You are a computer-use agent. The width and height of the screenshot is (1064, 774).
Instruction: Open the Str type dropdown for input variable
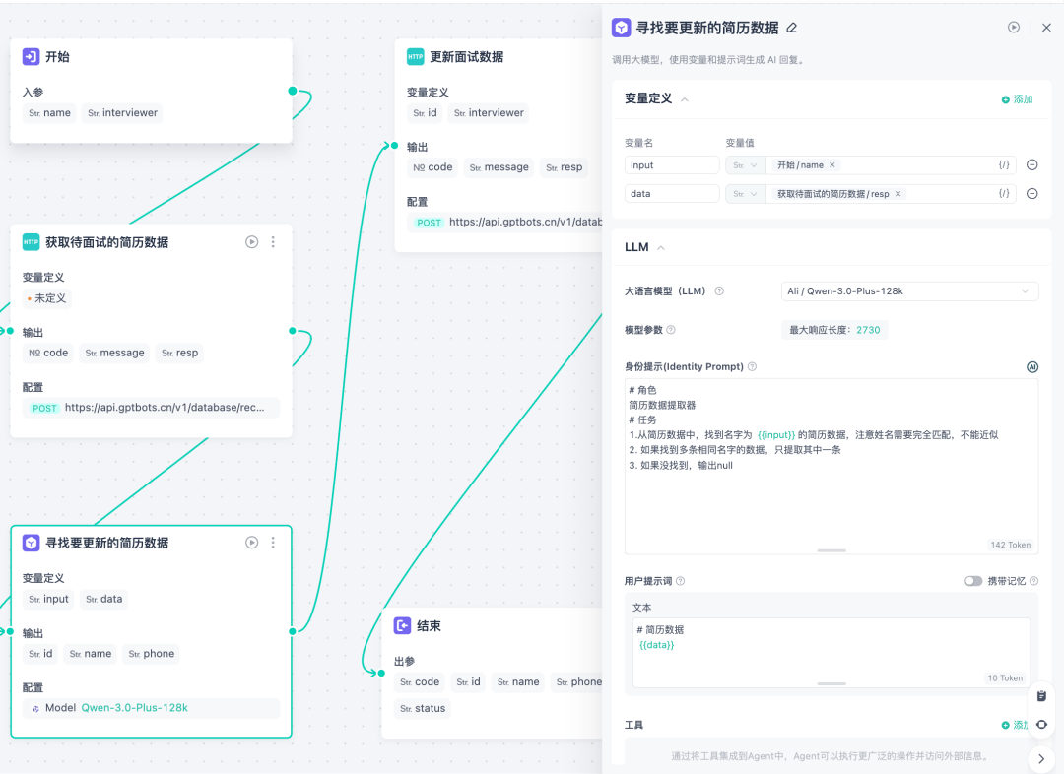click(745, 164)
